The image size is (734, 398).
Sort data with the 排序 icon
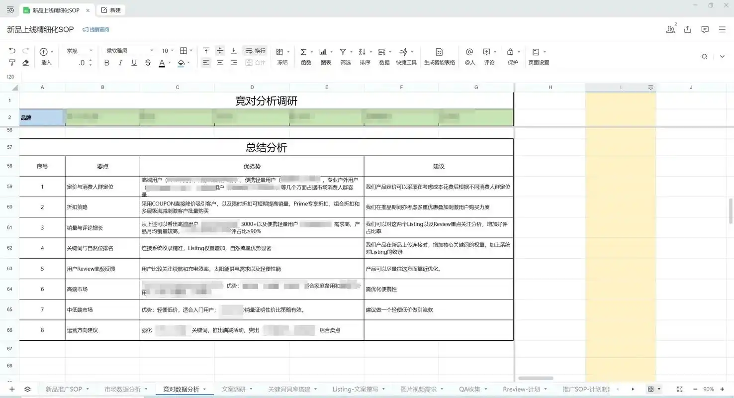(x=364, y=56)
